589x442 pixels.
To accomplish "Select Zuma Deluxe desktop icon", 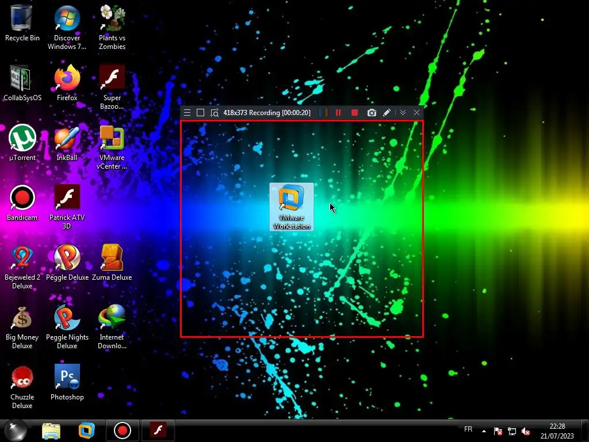I will 112,262.
